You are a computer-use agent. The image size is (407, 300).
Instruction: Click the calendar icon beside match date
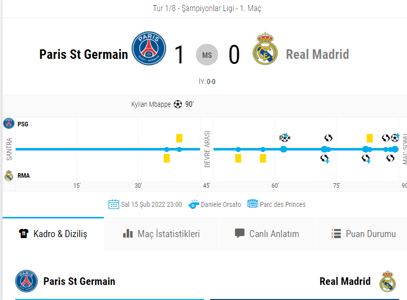114,204
